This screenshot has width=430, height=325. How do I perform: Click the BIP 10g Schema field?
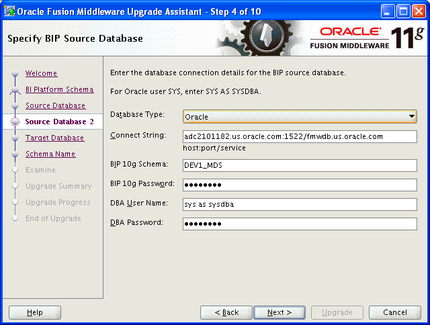point(300,165)
